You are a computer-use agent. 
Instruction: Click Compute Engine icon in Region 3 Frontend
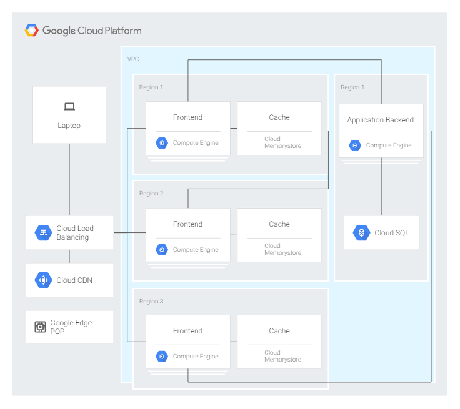tap(162, 356)
